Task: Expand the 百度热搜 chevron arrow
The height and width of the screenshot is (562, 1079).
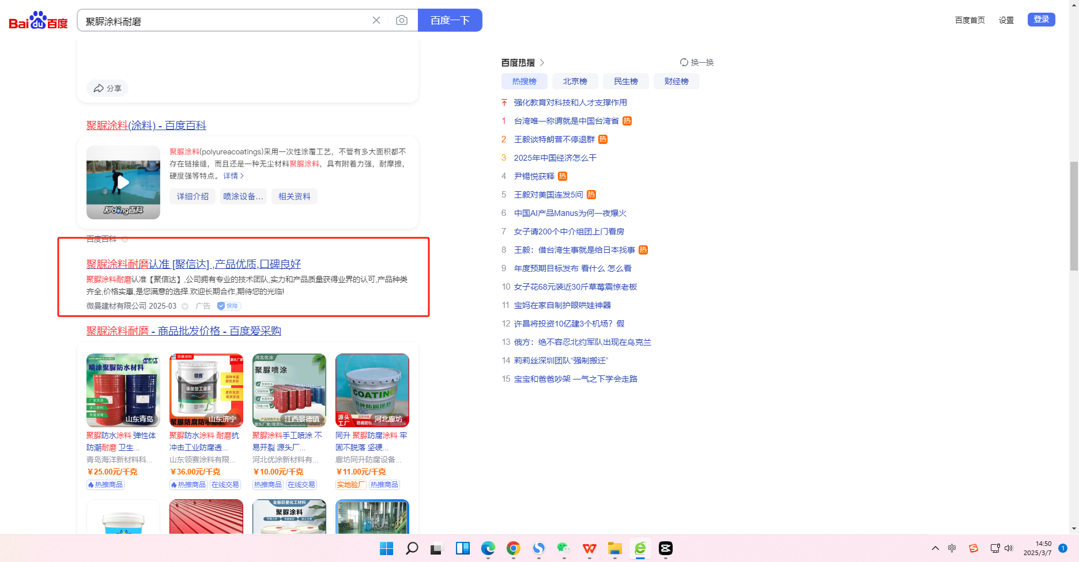Action: [x=542, y=63]
